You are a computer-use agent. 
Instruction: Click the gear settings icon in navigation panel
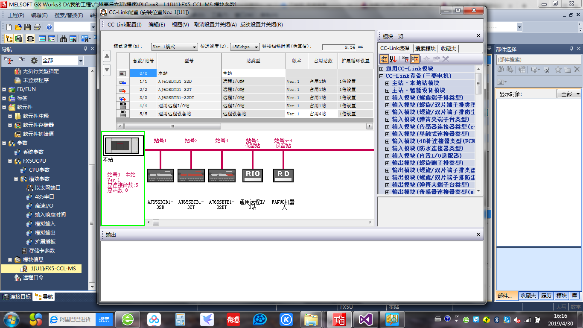coord(34,61)
